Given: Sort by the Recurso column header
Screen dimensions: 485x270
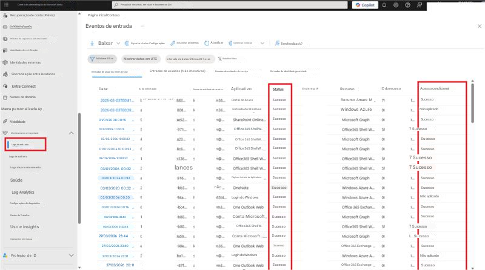Looking at the screenshot, I should [x=347, y=89].
